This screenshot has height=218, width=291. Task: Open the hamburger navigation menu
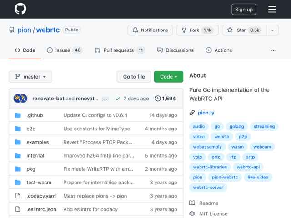tap(272, 9)
